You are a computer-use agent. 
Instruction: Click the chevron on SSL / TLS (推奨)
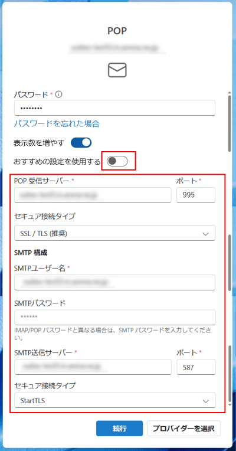pyautogui.click(x=205, y=234)
